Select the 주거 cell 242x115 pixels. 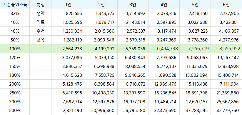(x=41, y=31)
